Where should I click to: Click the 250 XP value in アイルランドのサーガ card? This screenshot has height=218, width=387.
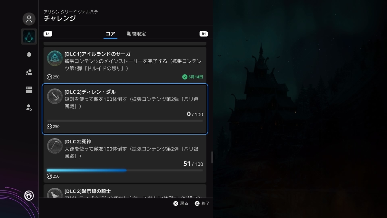(56, 77)
